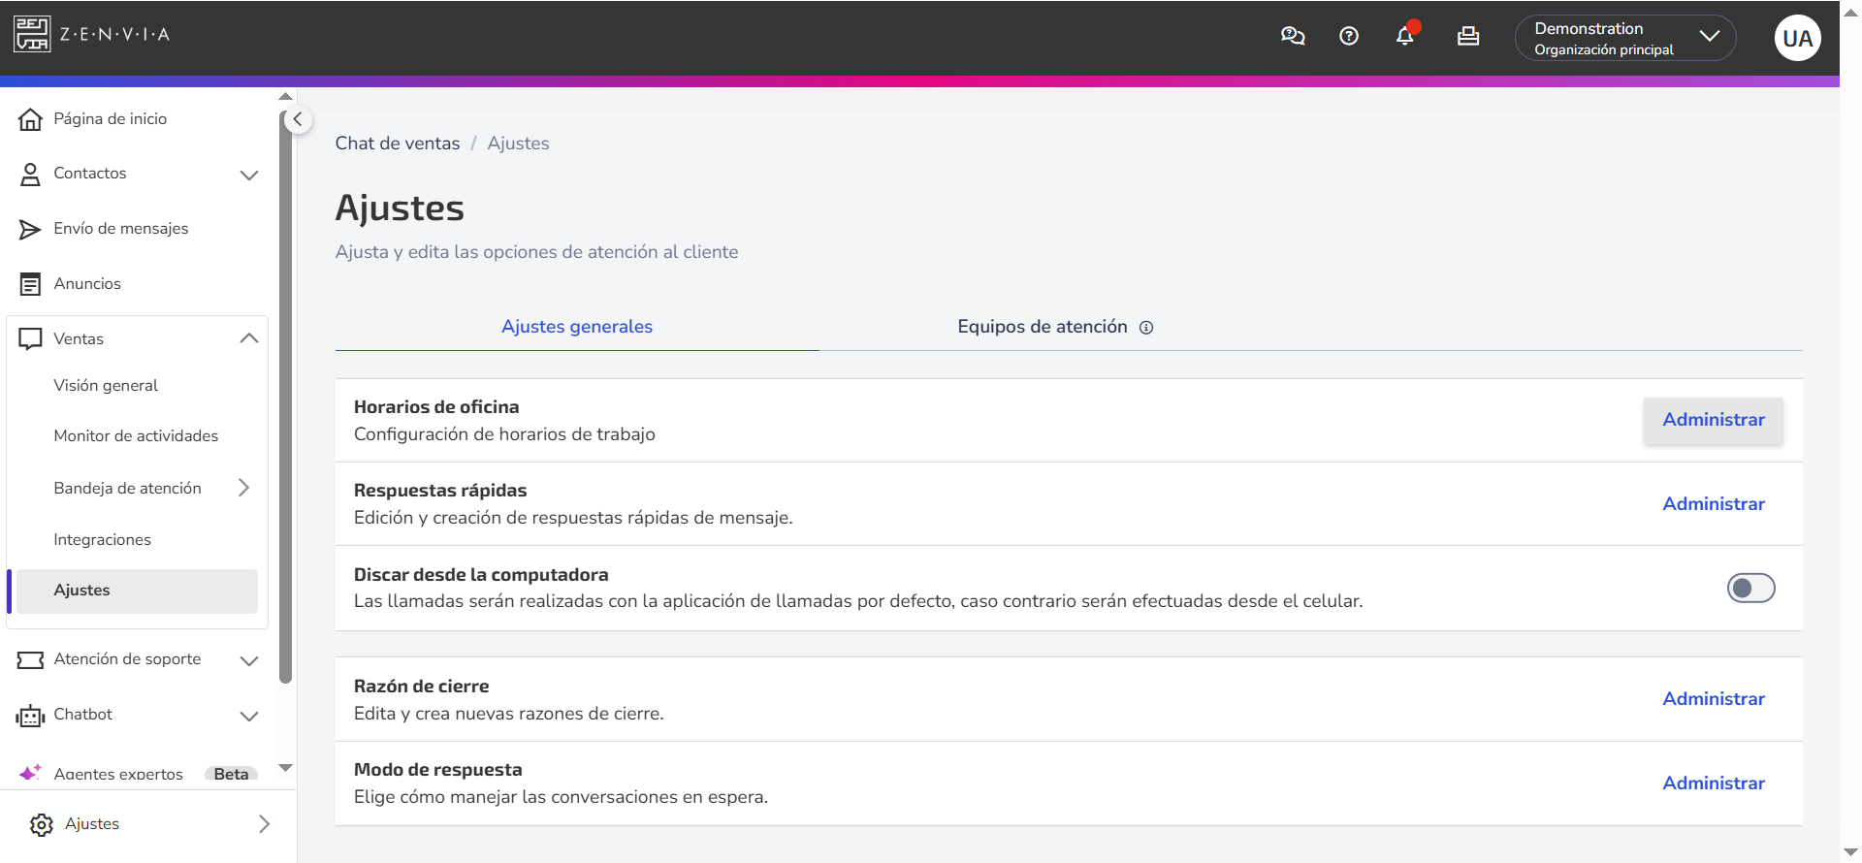The width and height of the screenshot is (1862, 863).
Task: Open the Demonstration organization dropdown
Action: click(1625, 38)
